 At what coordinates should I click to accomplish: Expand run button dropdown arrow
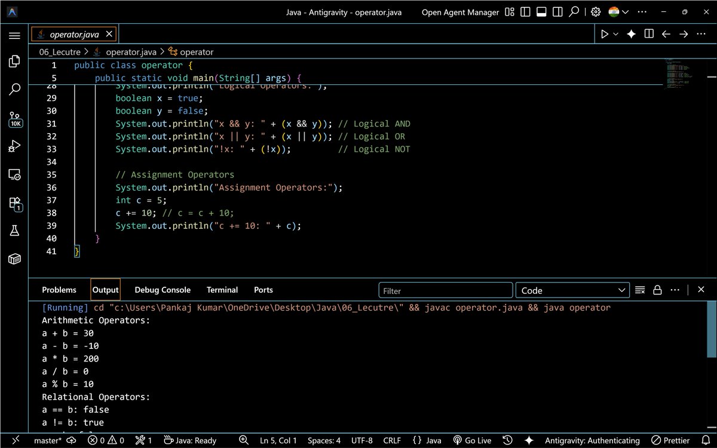(616, 35)
